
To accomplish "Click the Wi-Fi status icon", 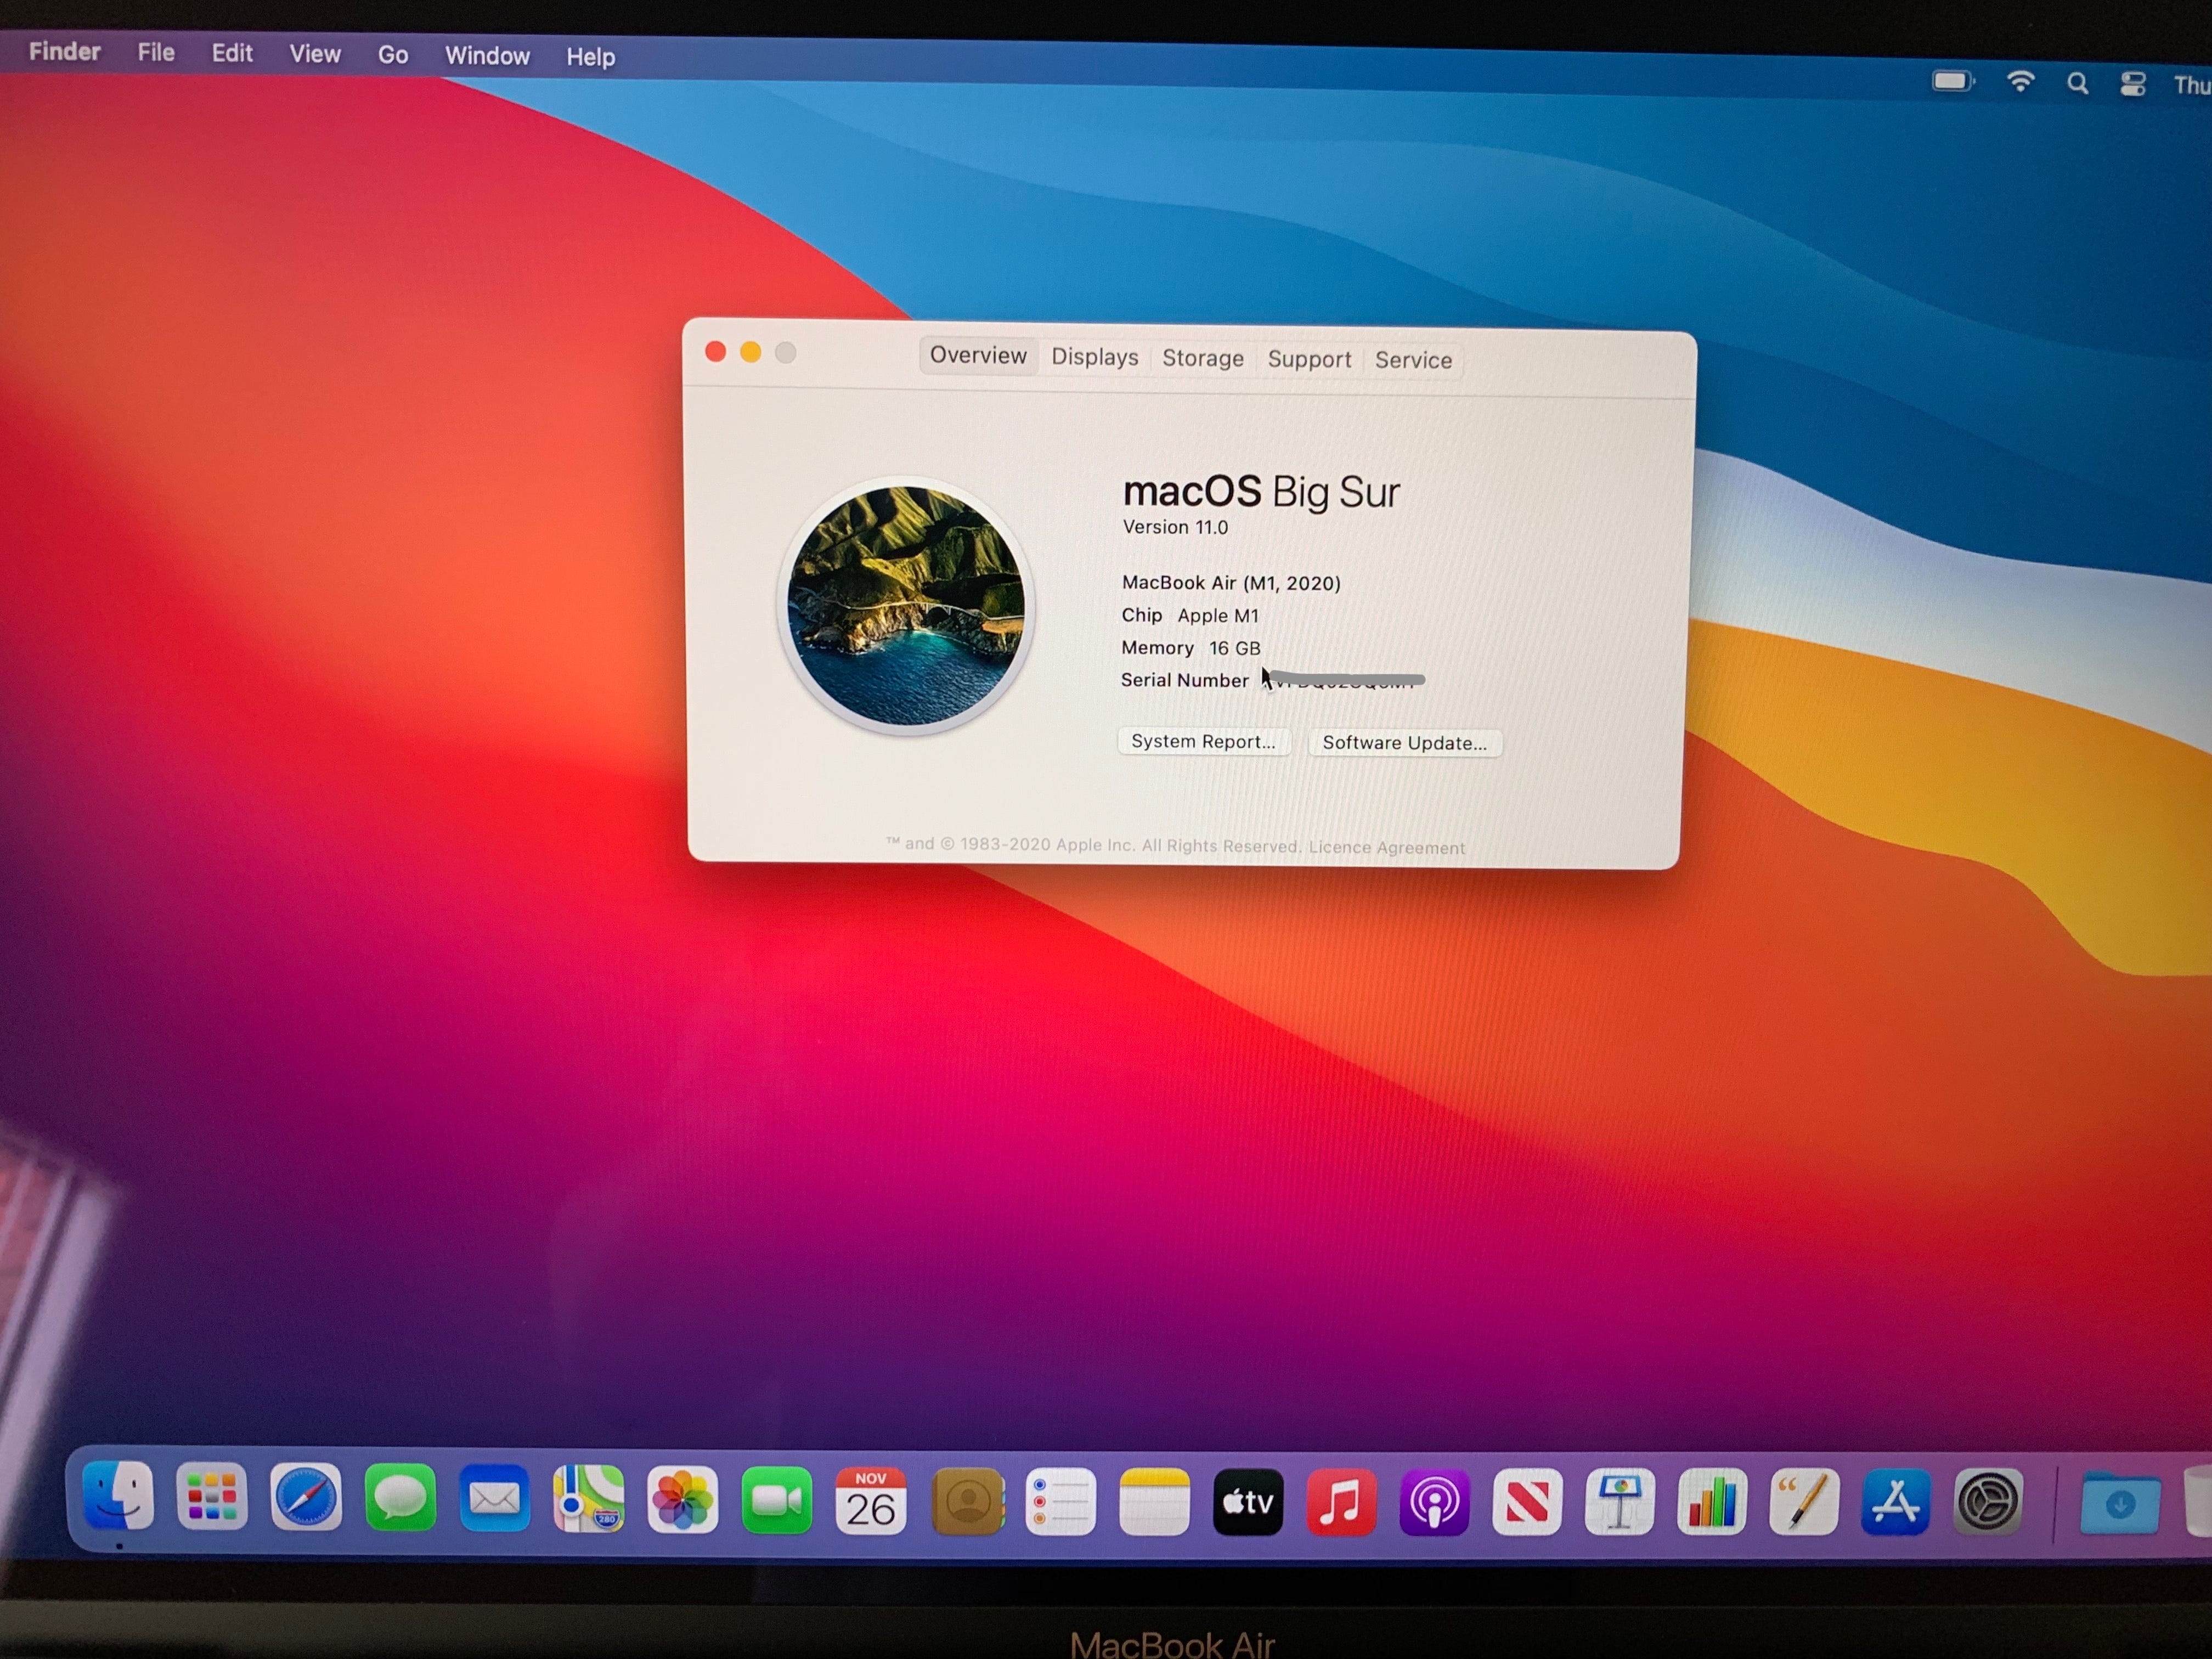I will click(x=2020, y=82).
